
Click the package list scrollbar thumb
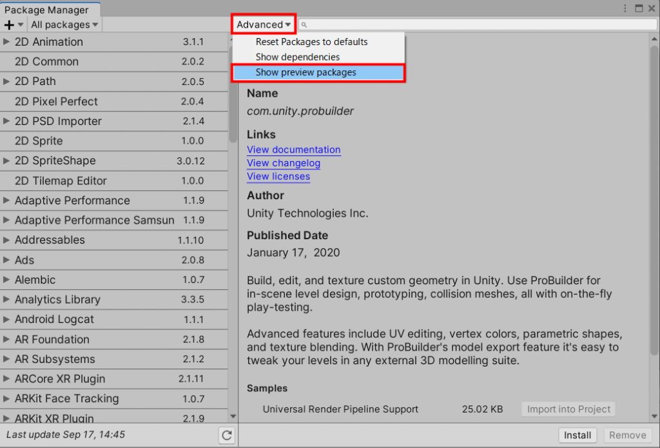233,95
